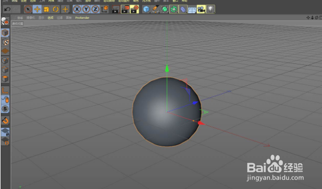Click the red triangular plane handle on the gizmo
Screen dimensions: 322x189
click(185, 81)
